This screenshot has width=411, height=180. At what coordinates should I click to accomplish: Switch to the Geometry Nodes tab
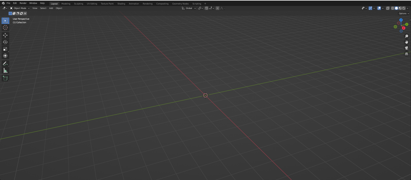(180, 4)
